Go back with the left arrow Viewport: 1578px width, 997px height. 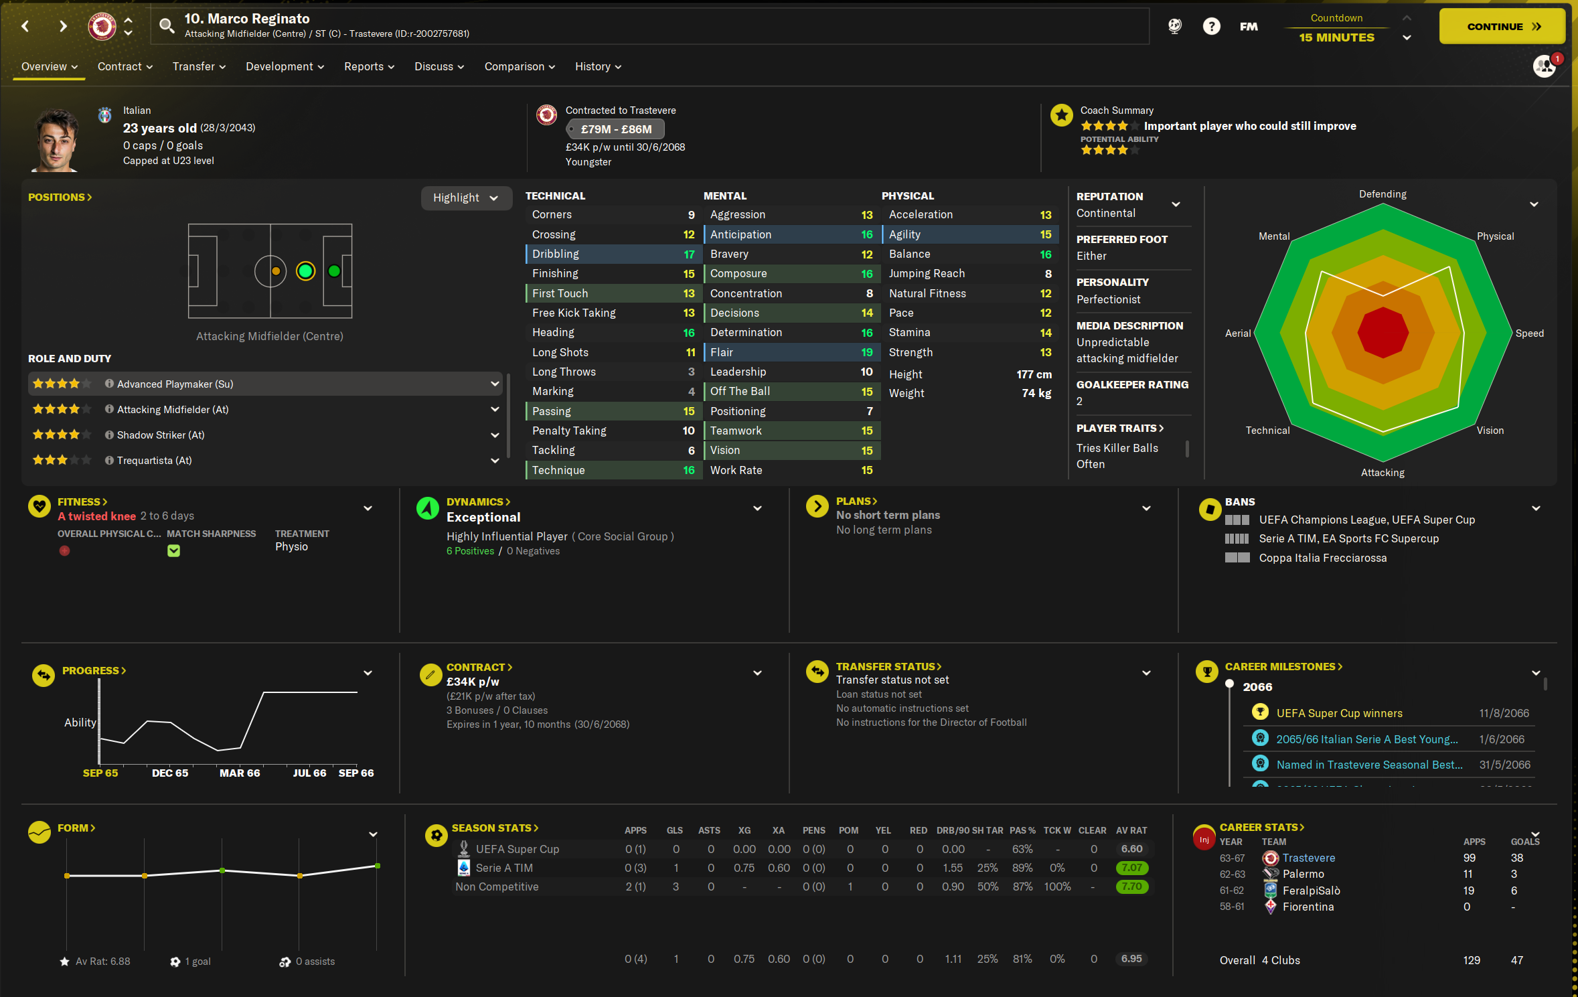25,26
